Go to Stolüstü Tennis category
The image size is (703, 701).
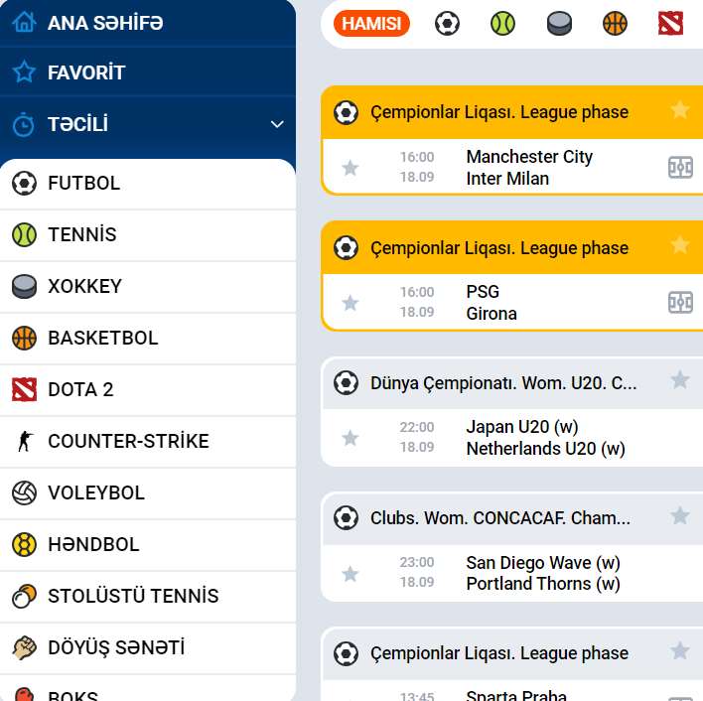pos(148,596)
